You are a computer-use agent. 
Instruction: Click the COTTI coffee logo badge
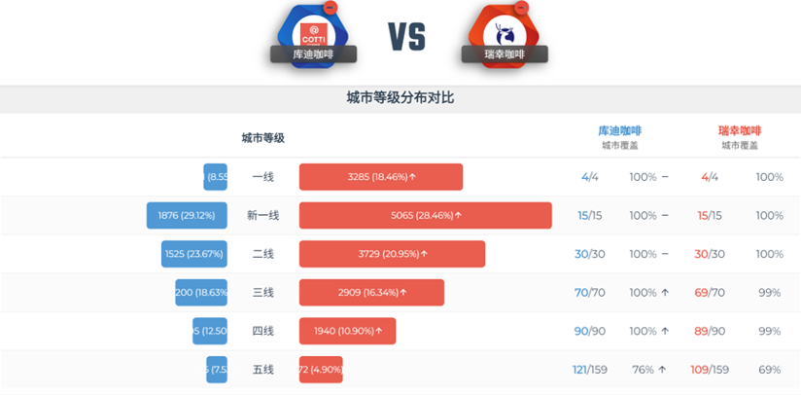pos(313,31)
